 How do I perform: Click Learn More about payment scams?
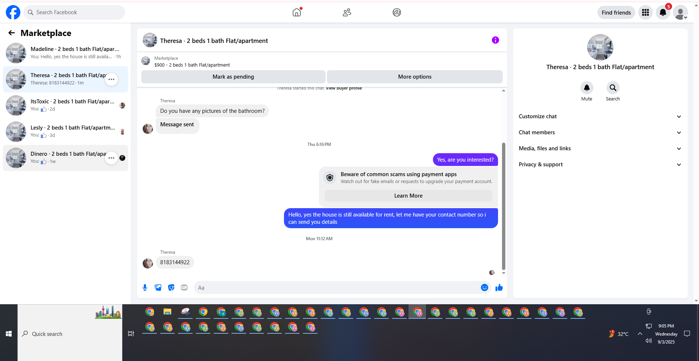click(x=408, y=196)
